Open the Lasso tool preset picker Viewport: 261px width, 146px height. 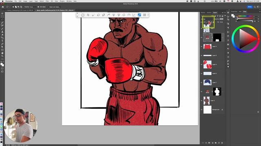(x=8, y=7)
